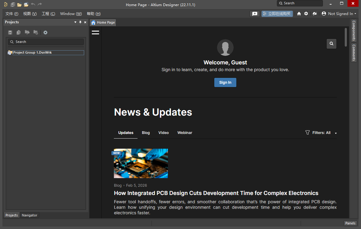Image resolution: width=361 pixels, height=229 pixels.
Task: Click the Panels button in status bar
Action: click(x=350, y=223)
